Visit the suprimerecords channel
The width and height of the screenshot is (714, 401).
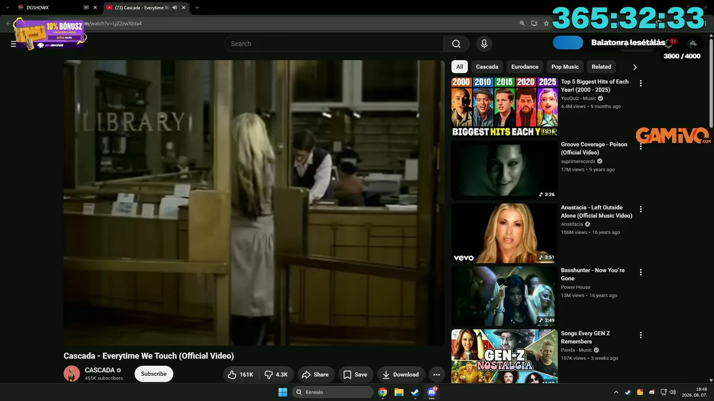tap(578, 162)
